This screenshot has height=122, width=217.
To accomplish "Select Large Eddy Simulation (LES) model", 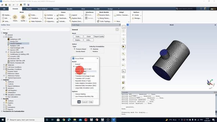I will pos(74,88).
